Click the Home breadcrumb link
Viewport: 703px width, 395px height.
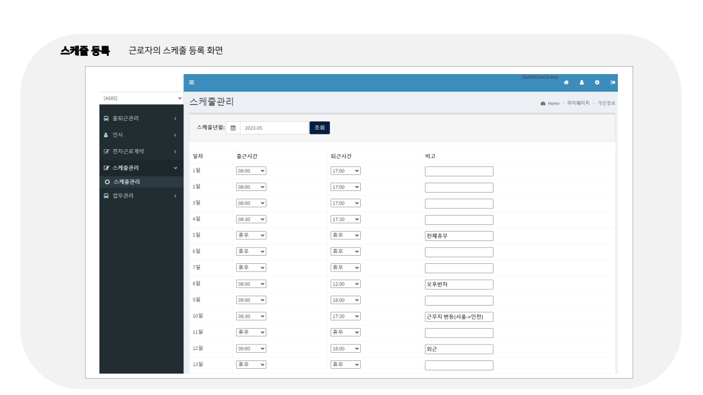click(554, 103)
